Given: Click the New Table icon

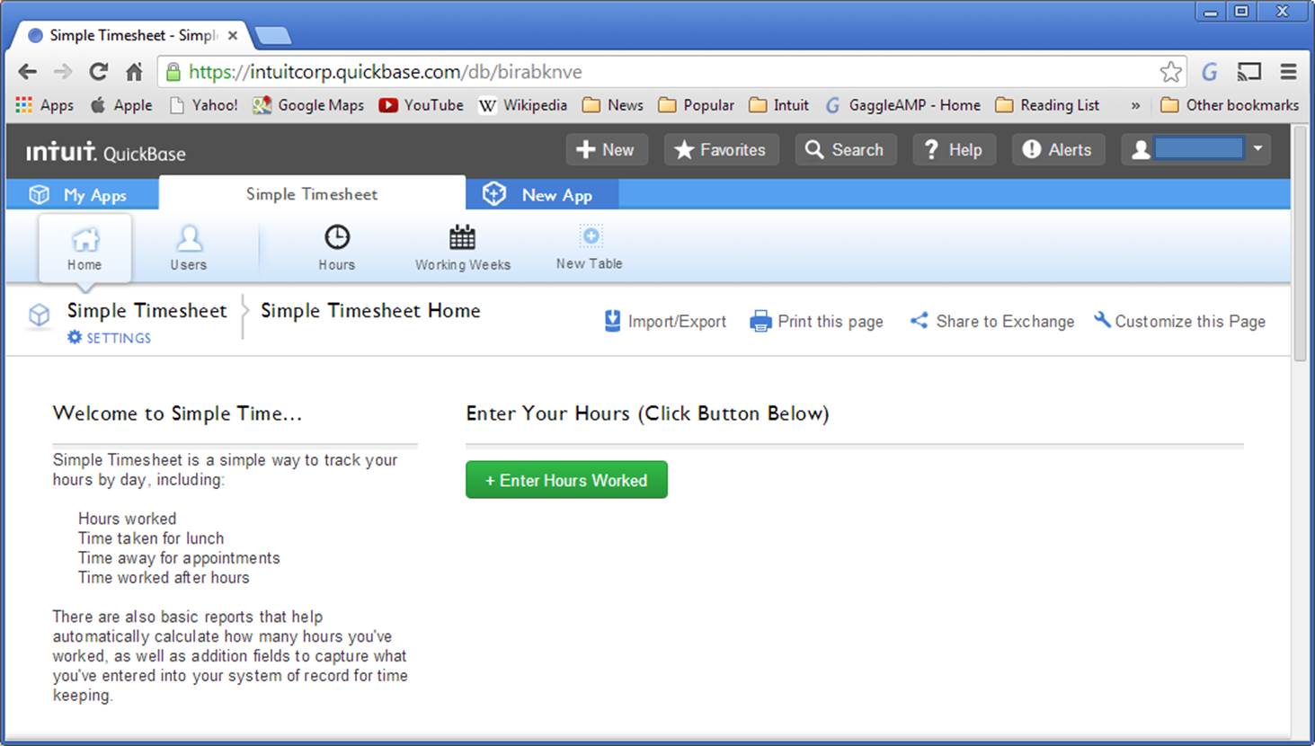Looking at the screenshot, I should (x=590, y=247).
